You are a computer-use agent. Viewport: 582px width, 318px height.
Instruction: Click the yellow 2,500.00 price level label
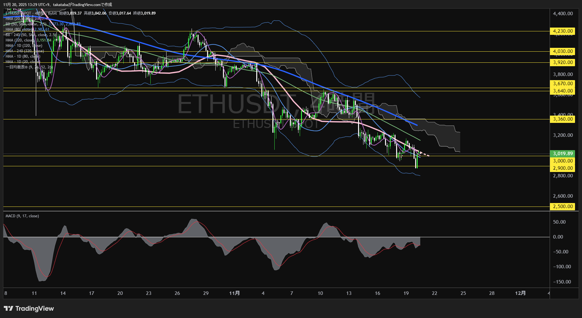(x=562, y=206)
